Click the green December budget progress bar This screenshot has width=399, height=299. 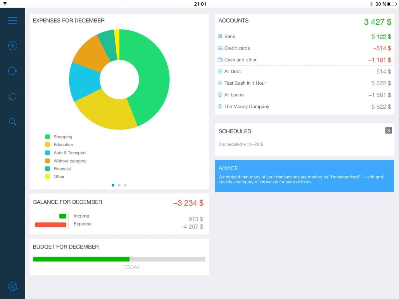click(81, 259)
